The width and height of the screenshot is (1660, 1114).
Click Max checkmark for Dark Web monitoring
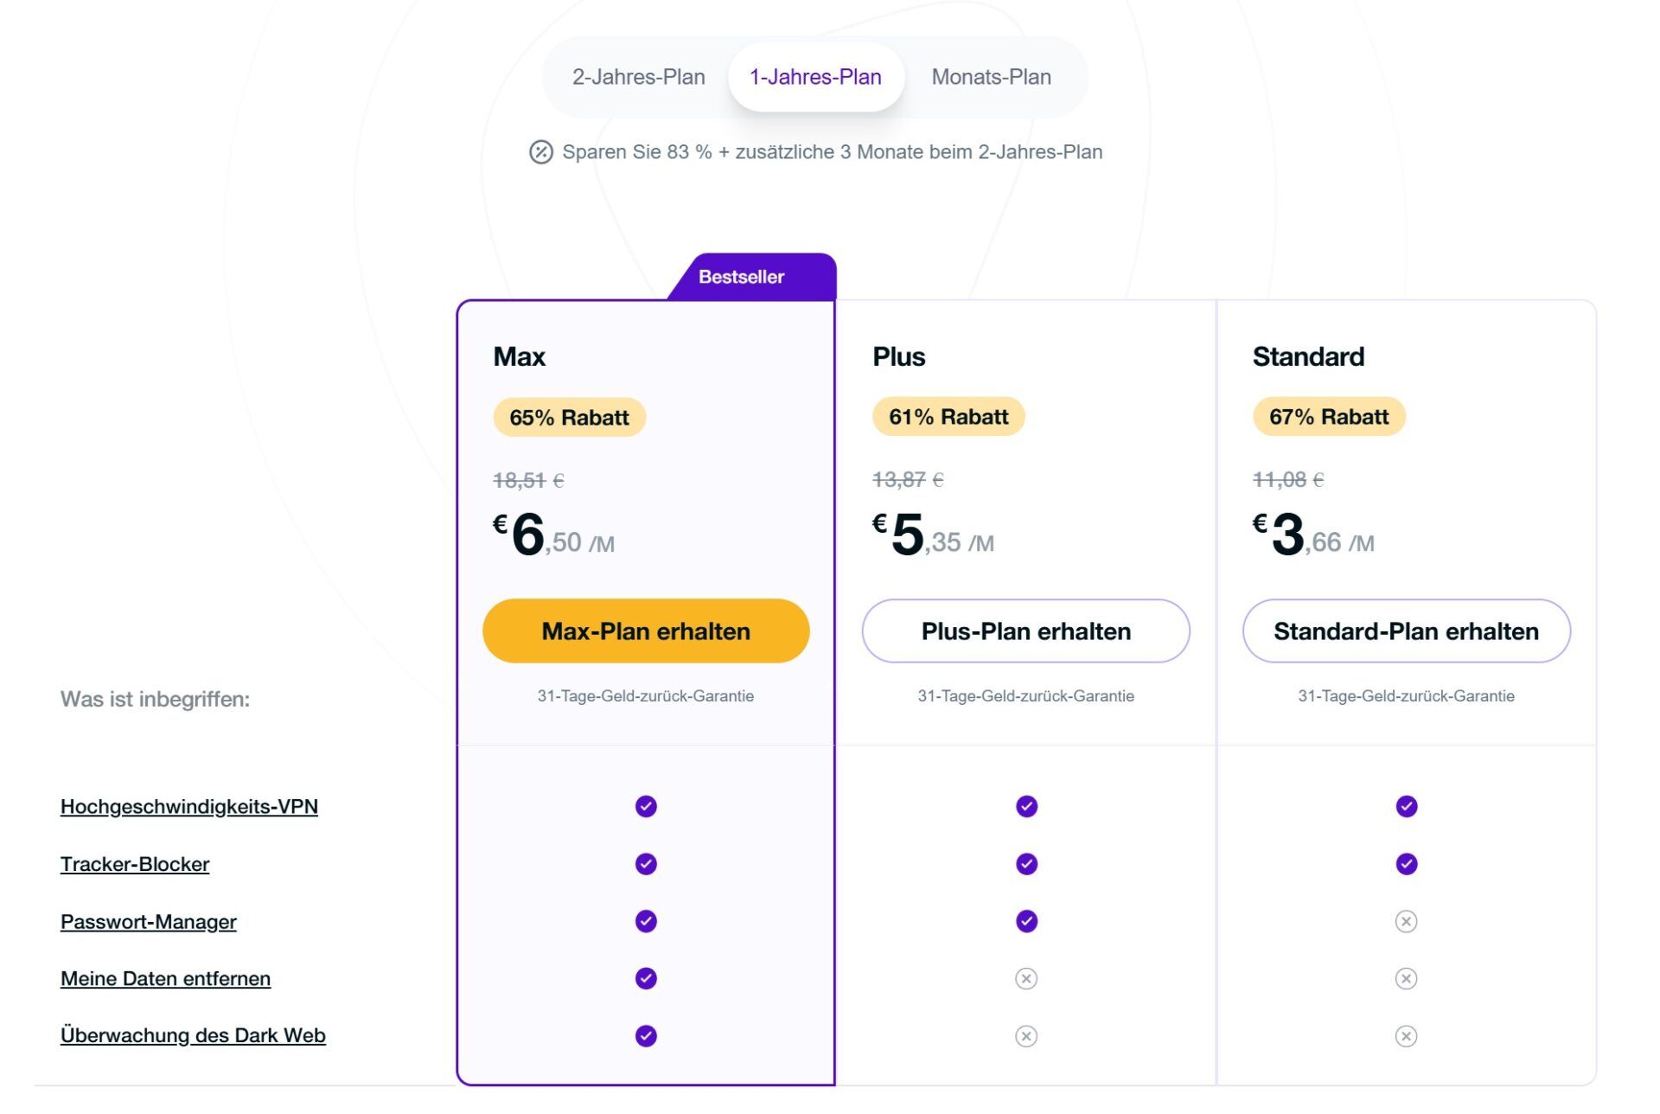646,1036
